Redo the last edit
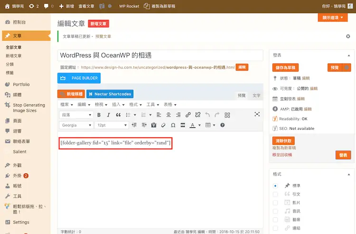The width and height of the screenshot is (356, 234). click(217, 115)
